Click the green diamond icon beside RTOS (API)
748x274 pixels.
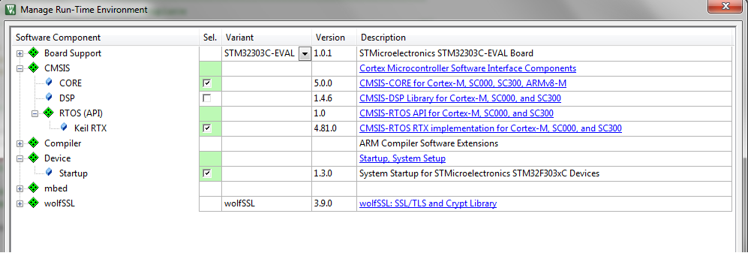pyautogui.click(x=48, y=113)
